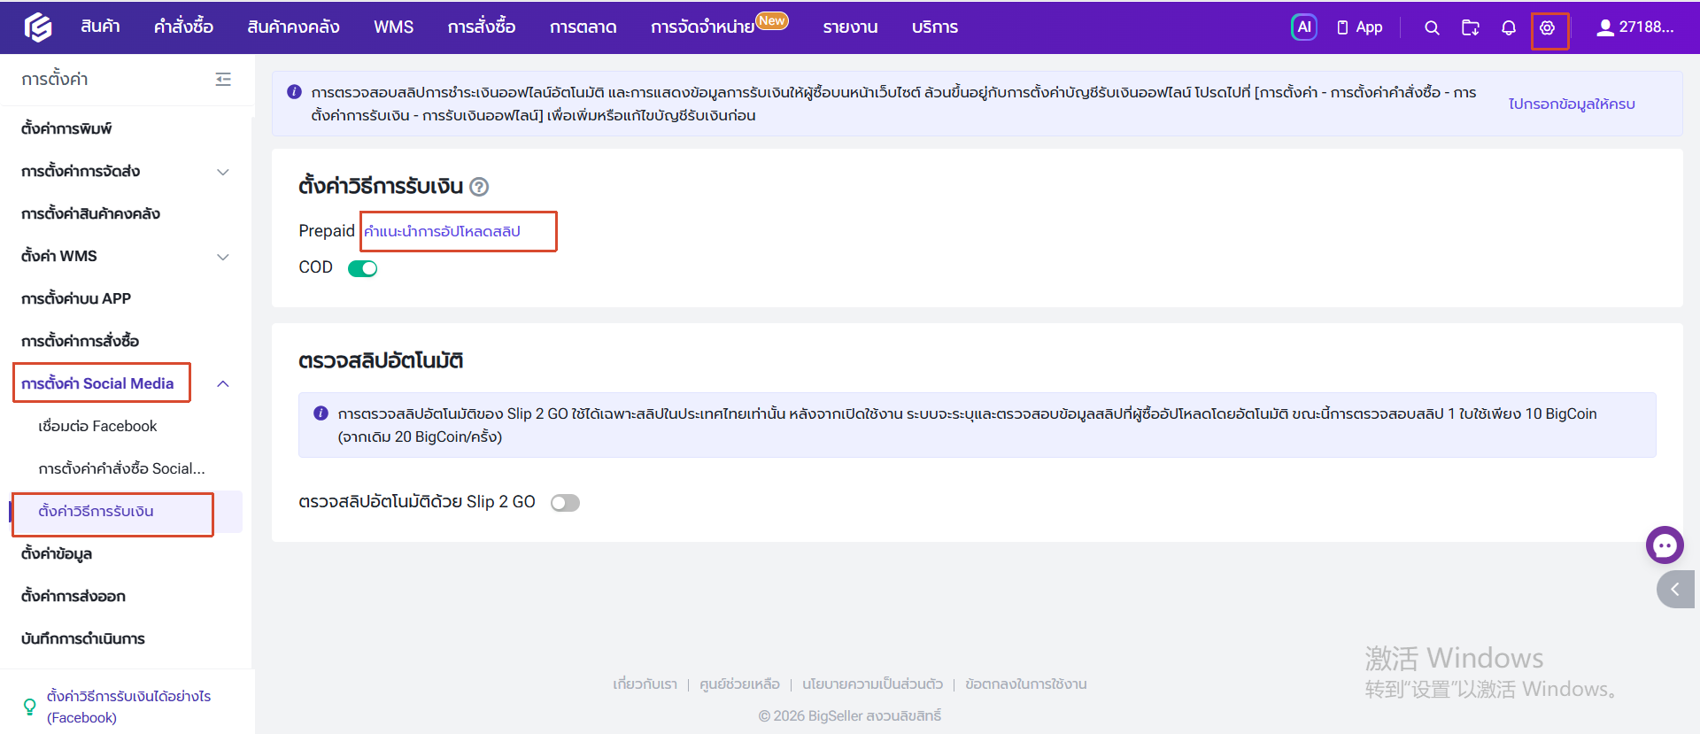Click คำแนะนำการอัปโหลดสลิป link
1700x734 pixels.
pyautogui.click(x=442, y=232)
